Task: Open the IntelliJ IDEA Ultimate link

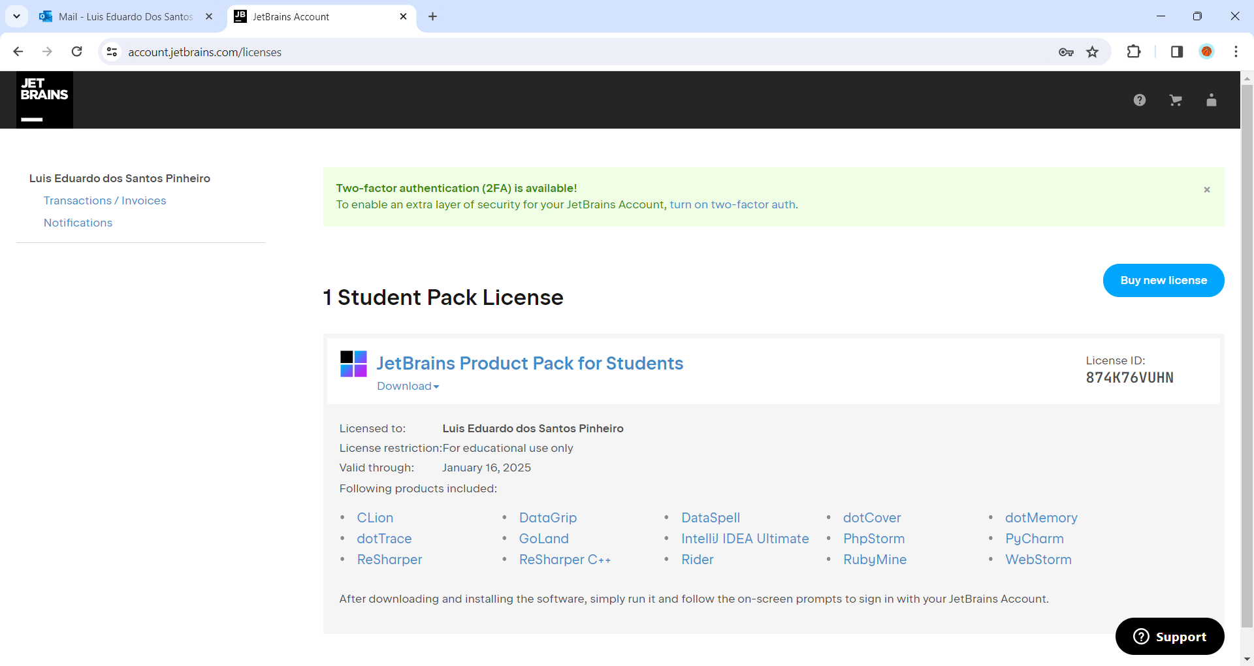Action: pyautogui.click(x=745, y=539)
